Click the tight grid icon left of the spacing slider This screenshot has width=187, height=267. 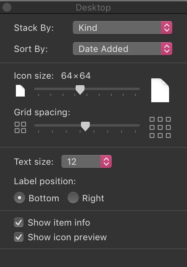(x=20, y=127)
